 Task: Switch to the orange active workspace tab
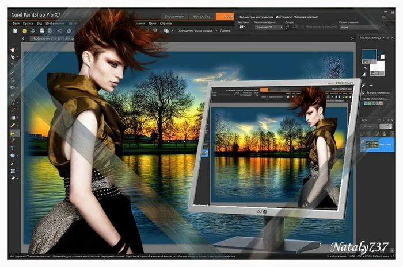tap(225, 16)
